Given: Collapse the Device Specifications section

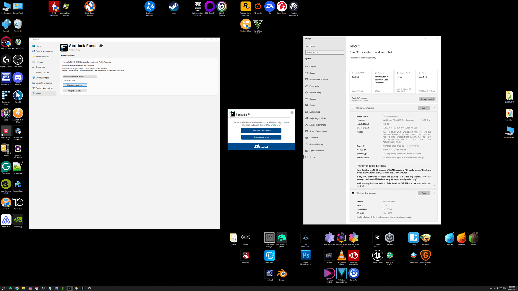Looking at the screenshot, I should [434, 108].
